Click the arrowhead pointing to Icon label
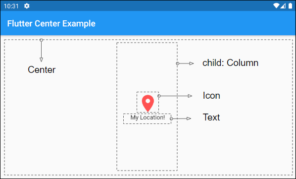Screen dimensions: 296x179 pyautogui.click(x=190, y=96)
